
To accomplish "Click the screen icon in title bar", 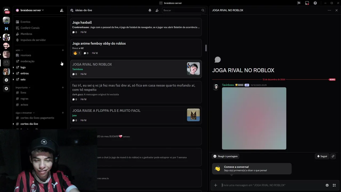I will (307, 3).
